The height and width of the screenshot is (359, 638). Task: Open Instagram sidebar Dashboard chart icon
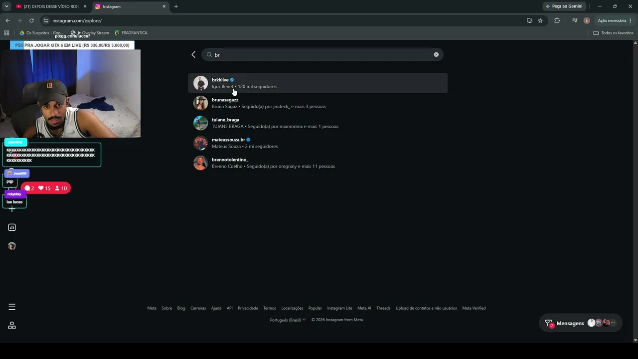click(12, 227)
